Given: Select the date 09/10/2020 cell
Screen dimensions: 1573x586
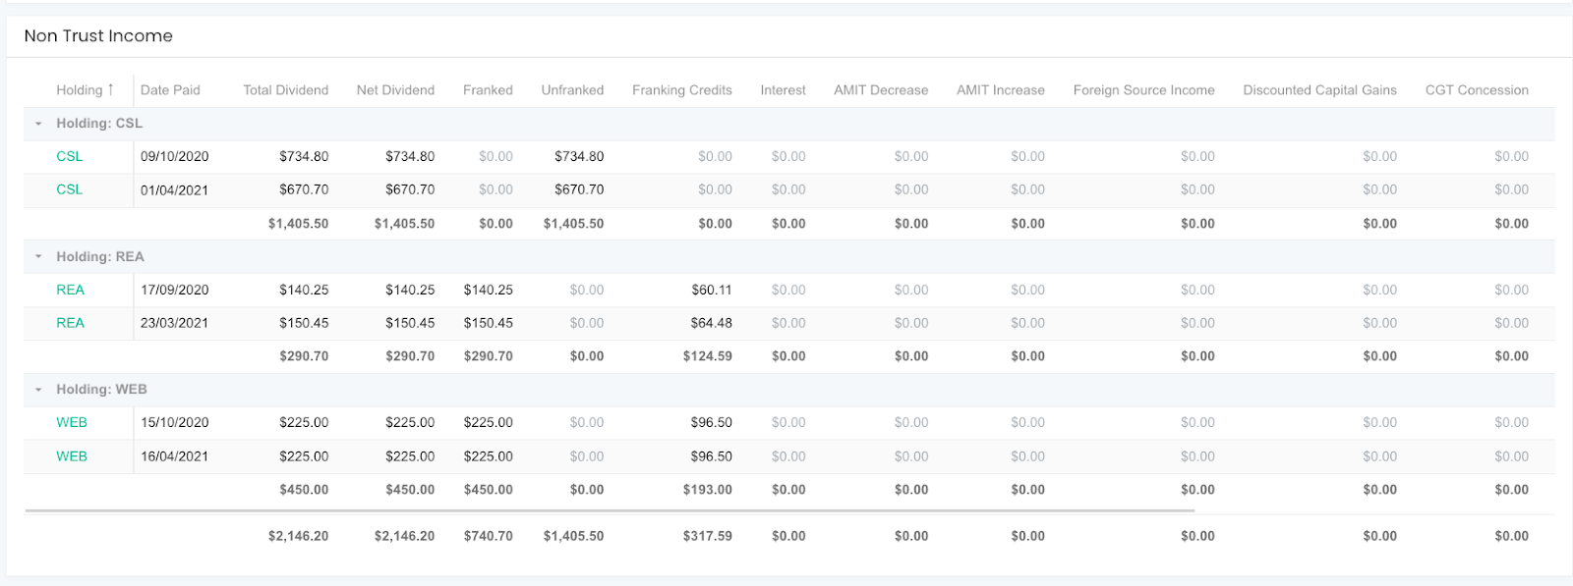Looking at the screenshot, I should (175, 156).
